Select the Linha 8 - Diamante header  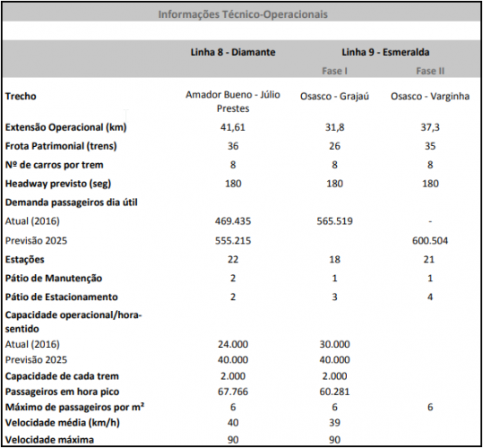233,52
